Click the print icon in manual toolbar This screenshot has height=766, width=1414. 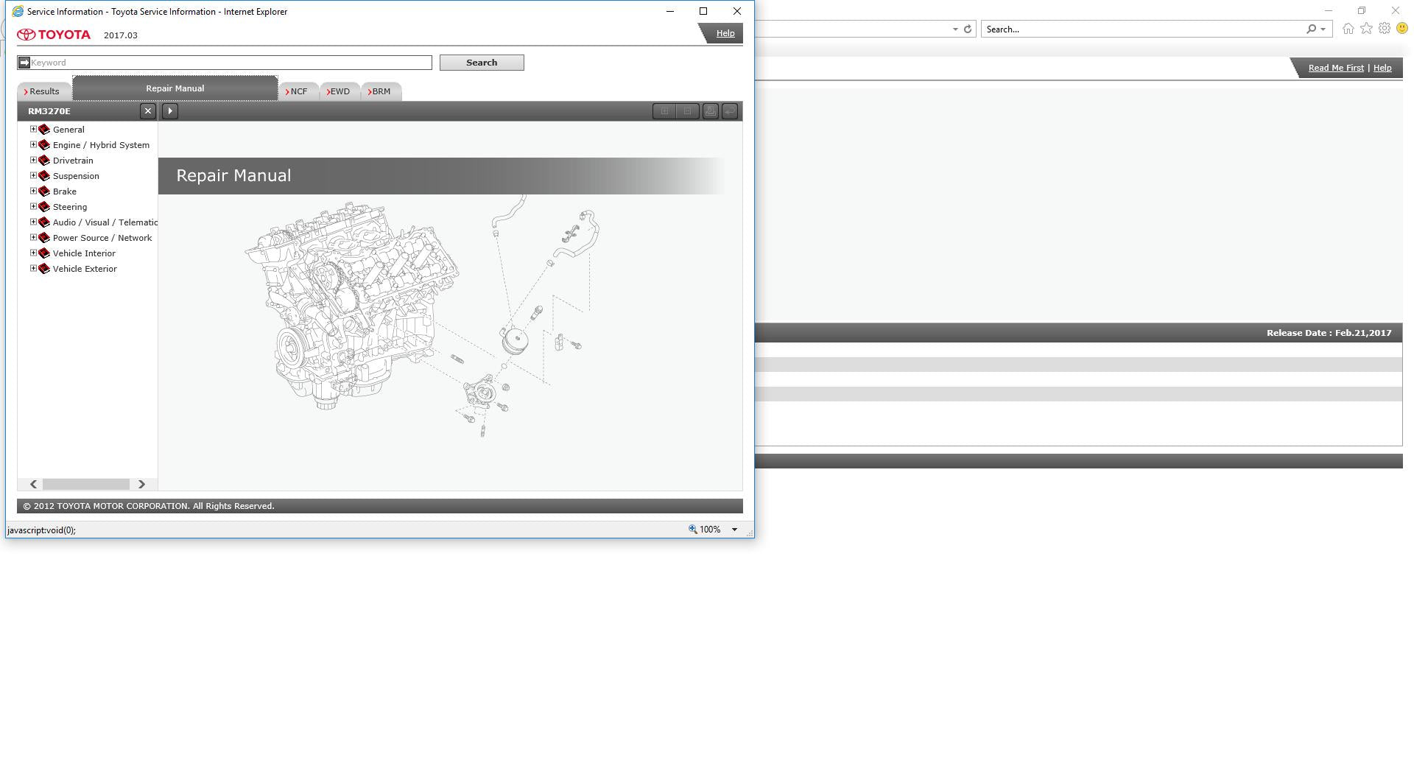(710, 111)
